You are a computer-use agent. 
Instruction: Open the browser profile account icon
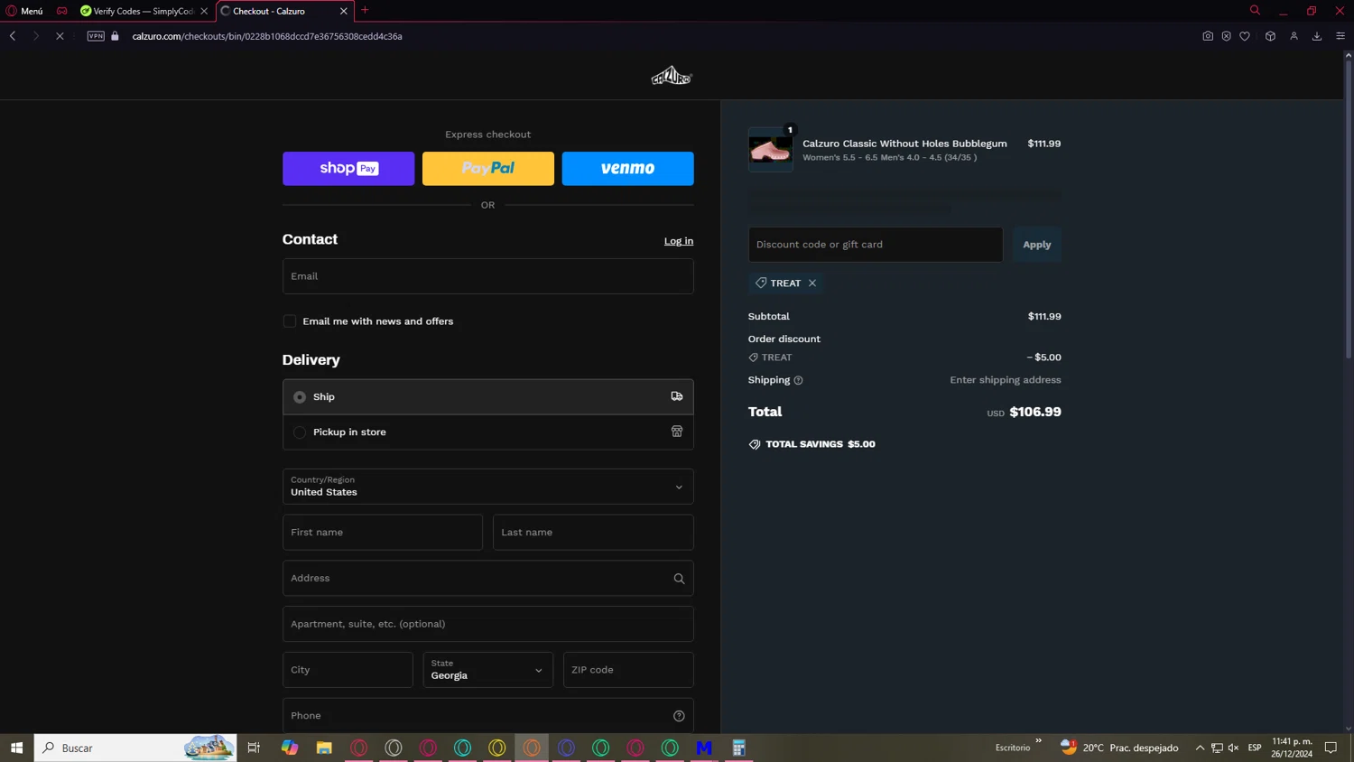pos(1294,36)
